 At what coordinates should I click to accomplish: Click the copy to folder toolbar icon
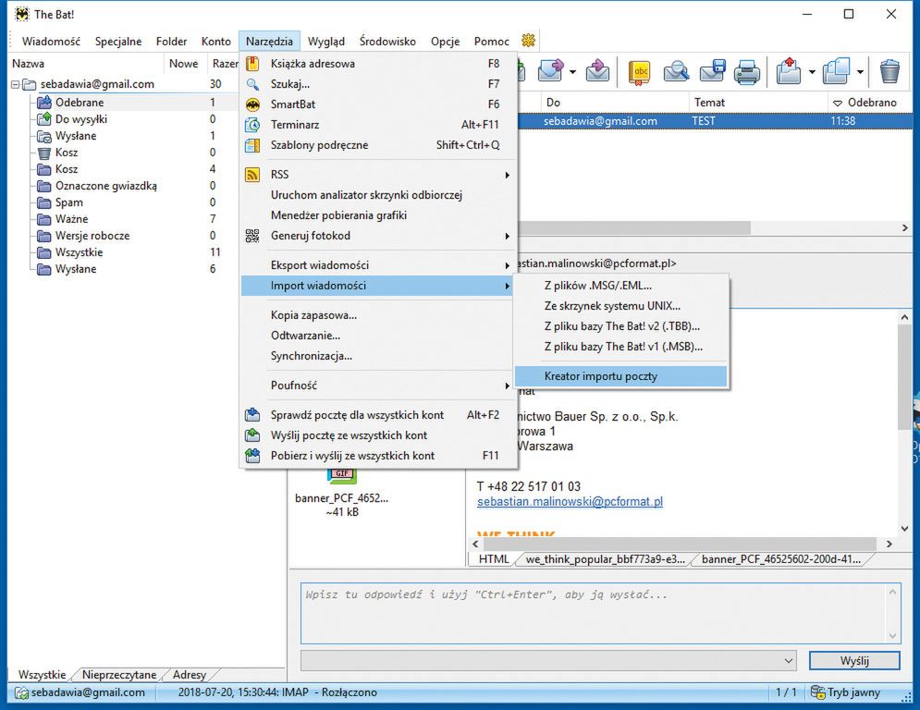[836, 71]
